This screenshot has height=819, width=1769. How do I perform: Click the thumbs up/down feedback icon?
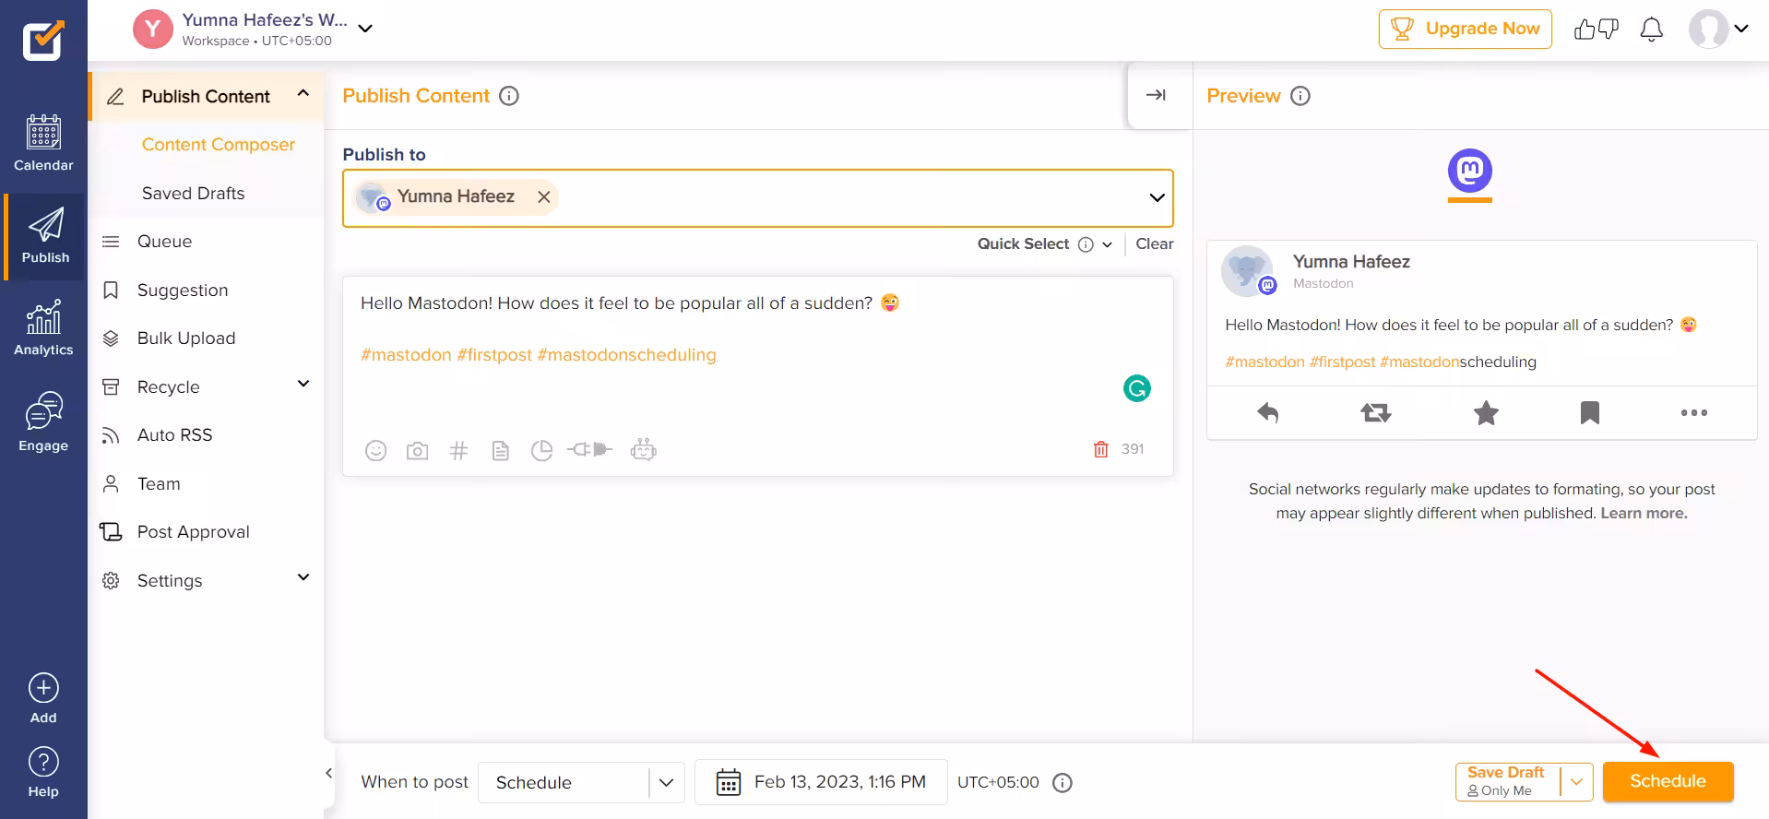[x=1596, y=30]
